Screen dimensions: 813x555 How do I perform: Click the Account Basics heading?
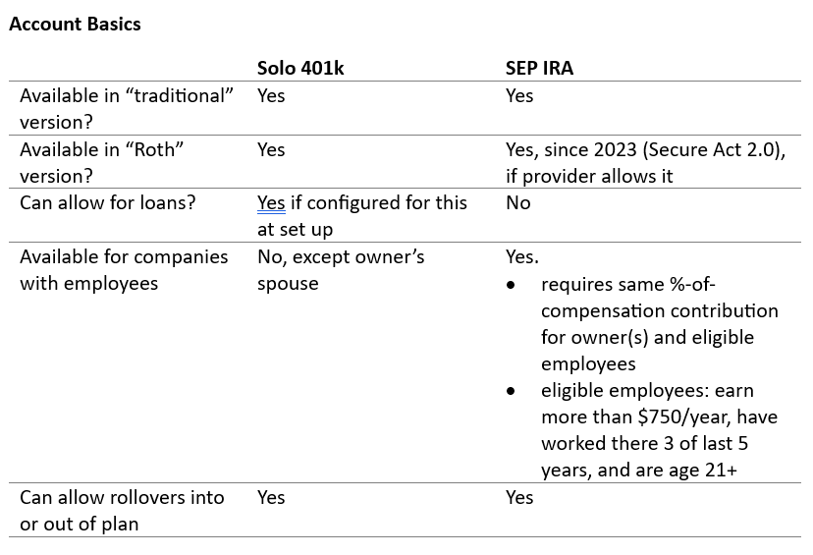(75, 25)
